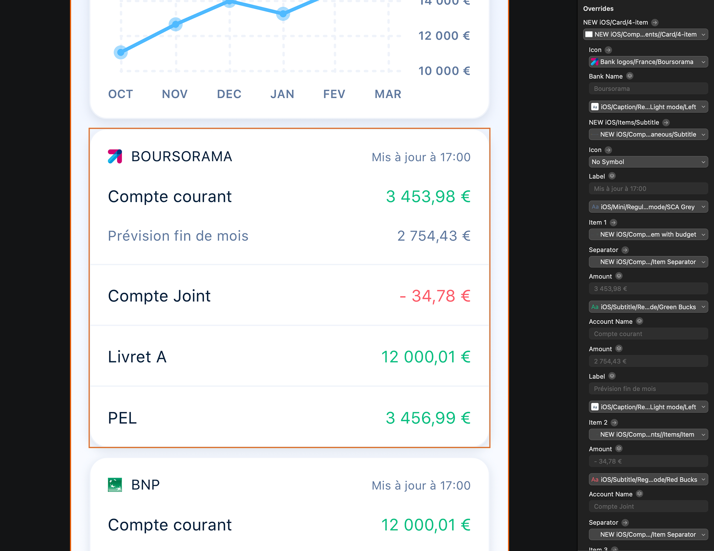The height and width of the screenshot is (551, 714).
Task: Open the iOS/Subtitle/Re...de/Green Bucks dropdown
Action: (x=648, y=307)
